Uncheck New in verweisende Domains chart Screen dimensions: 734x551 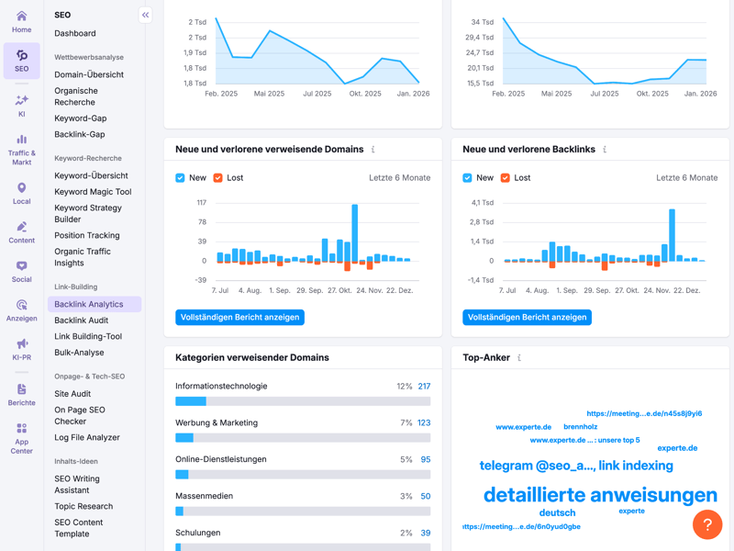(181, 177)
